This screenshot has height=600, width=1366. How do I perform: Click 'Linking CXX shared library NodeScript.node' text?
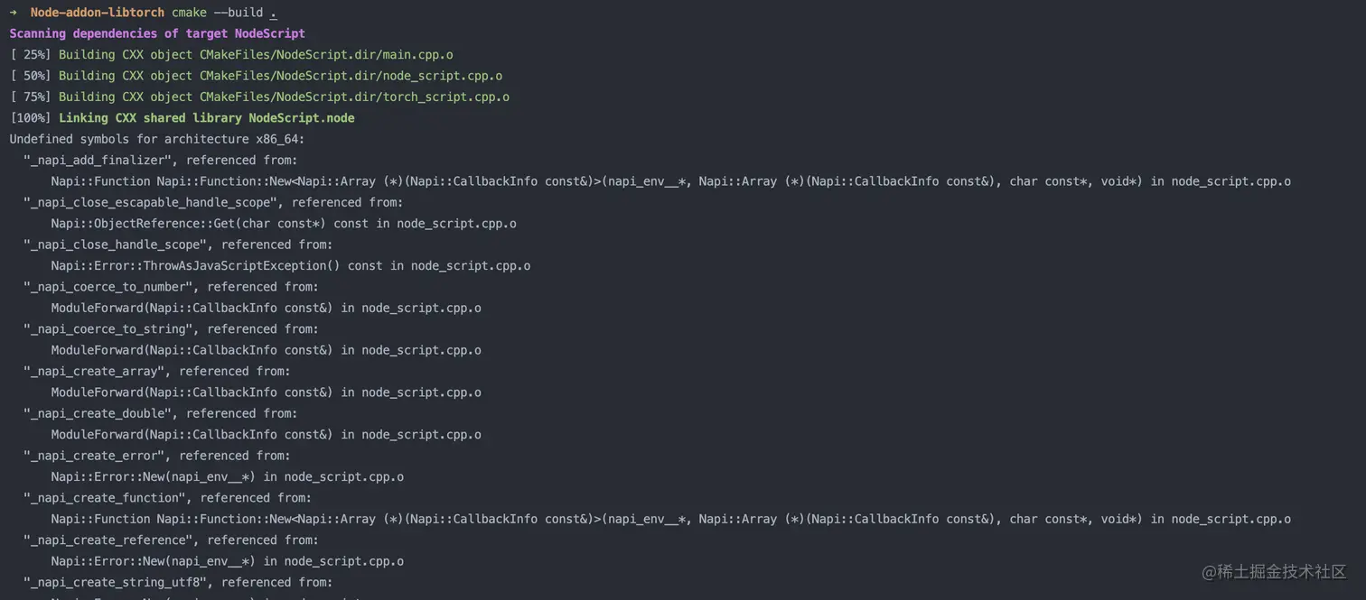207,118
